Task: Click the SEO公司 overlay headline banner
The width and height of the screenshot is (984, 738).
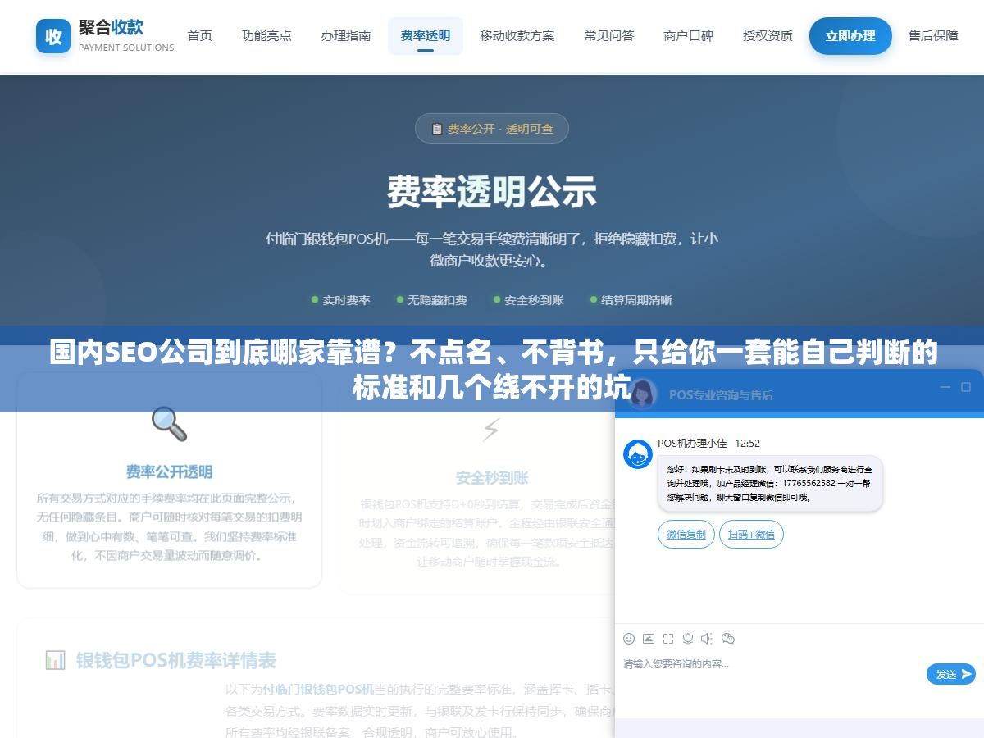Action: [492, 369]
